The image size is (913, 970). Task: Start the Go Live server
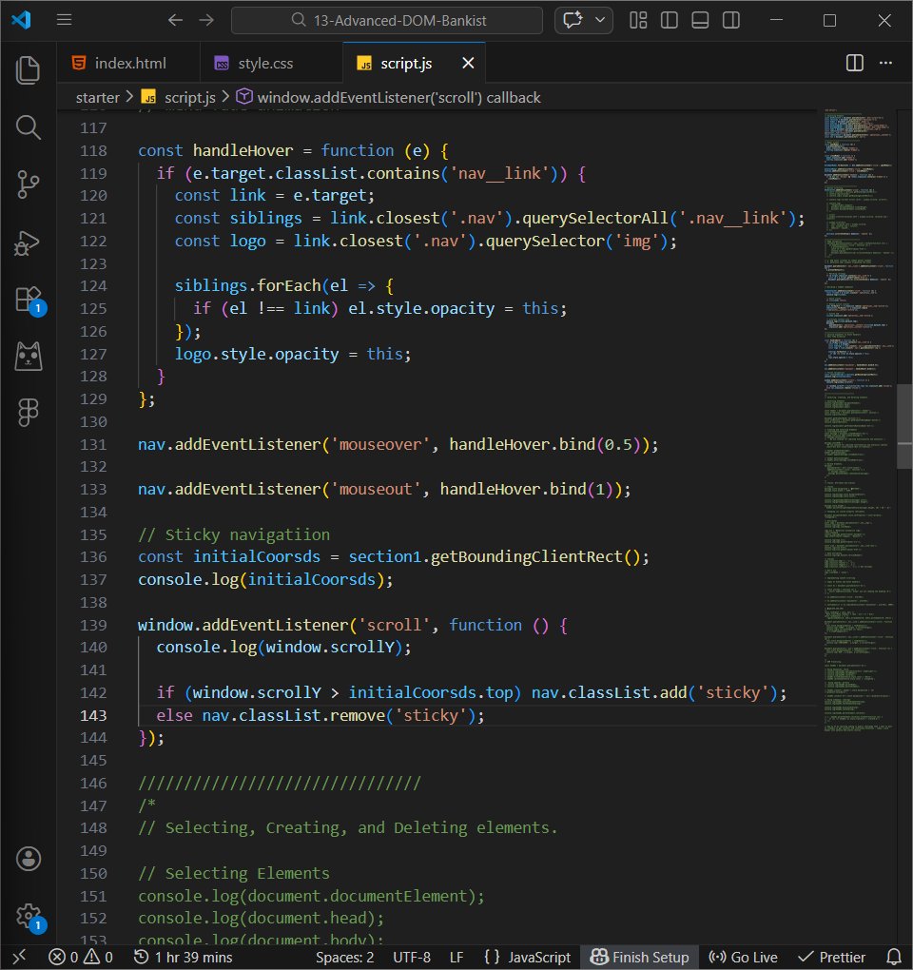click(743, 957)
